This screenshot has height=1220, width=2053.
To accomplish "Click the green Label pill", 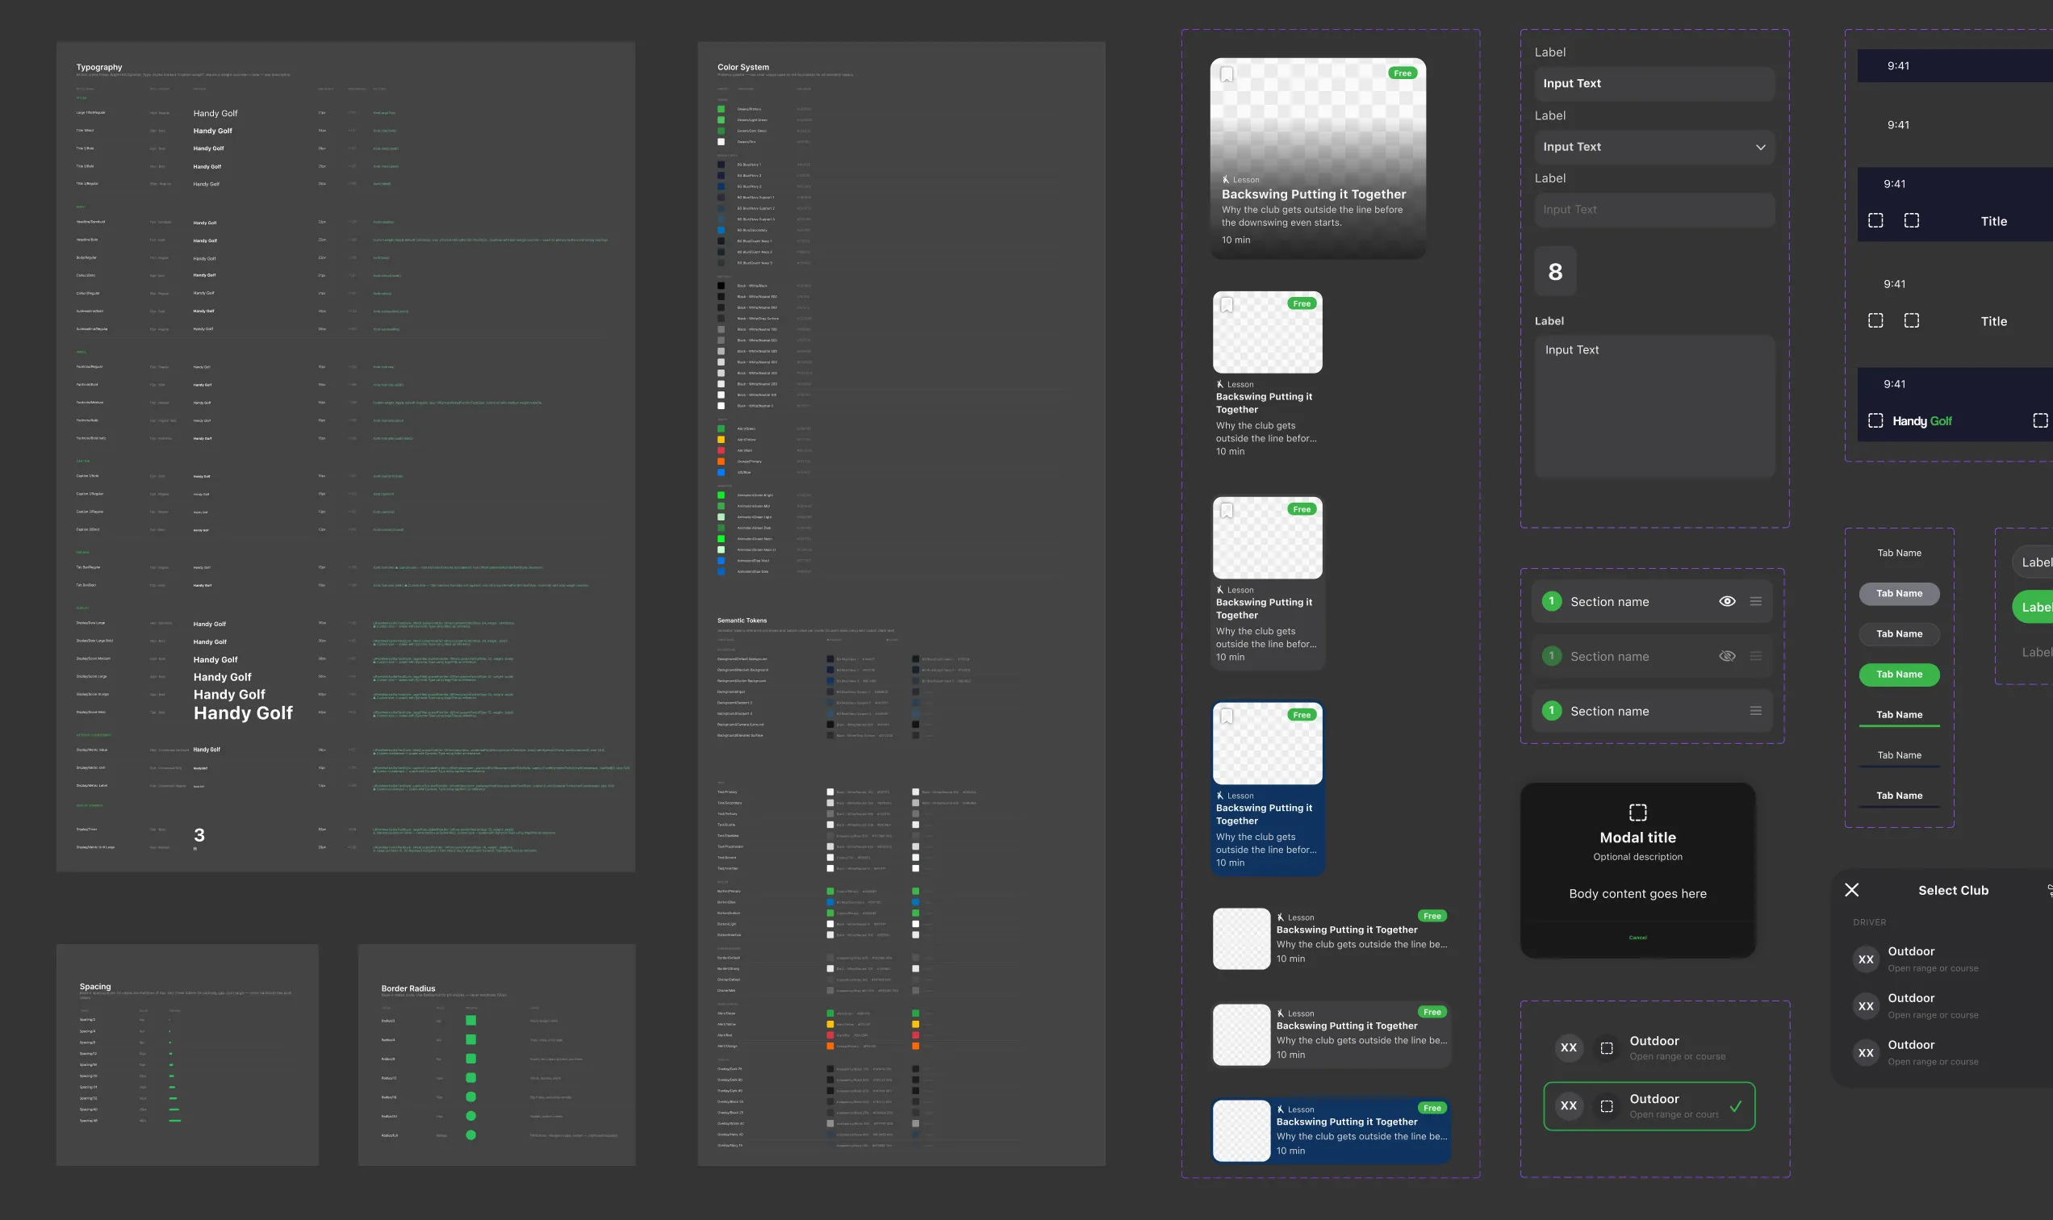I will (2033, 608).
